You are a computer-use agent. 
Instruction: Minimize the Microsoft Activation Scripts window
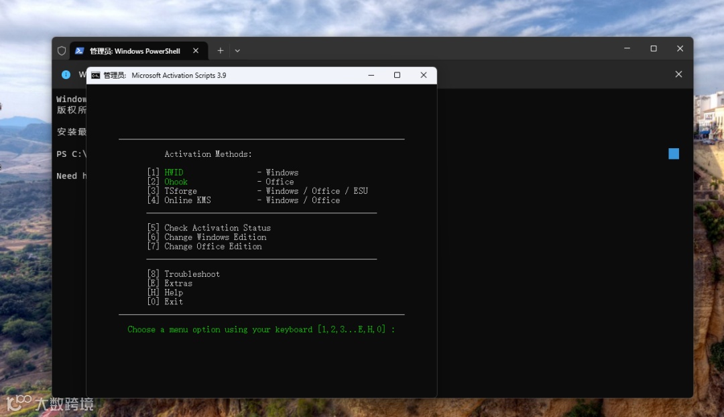[371, 75]
